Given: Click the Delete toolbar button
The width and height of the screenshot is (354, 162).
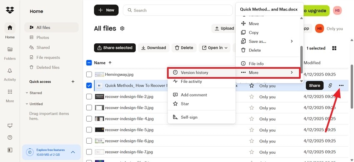Looking at the screenshot, I should [184, 48].
